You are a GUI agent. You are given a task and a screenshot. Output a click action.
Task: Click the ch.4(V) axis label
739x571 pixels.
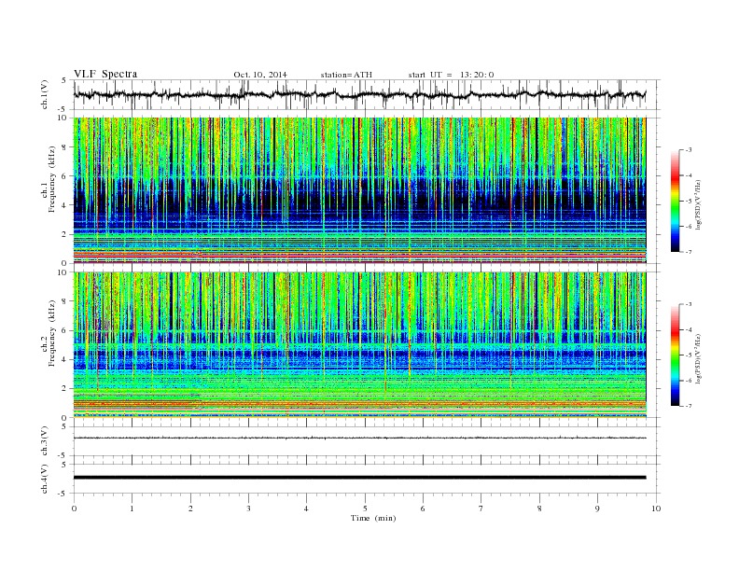[44, 479]
